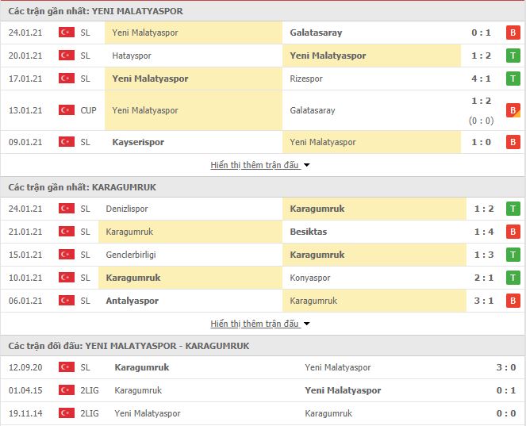Click the Turkey flag in the 21.01.21 Besiktas row
The height and width of the screenshot is (426, 526).
pyautogui.click(x=67, y=232)
